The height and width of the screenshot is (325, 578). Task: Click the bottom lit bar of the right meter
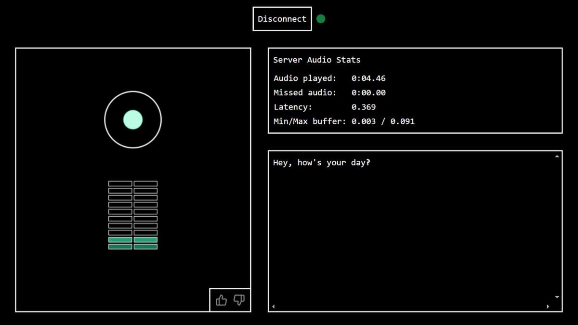click(145, 247)
